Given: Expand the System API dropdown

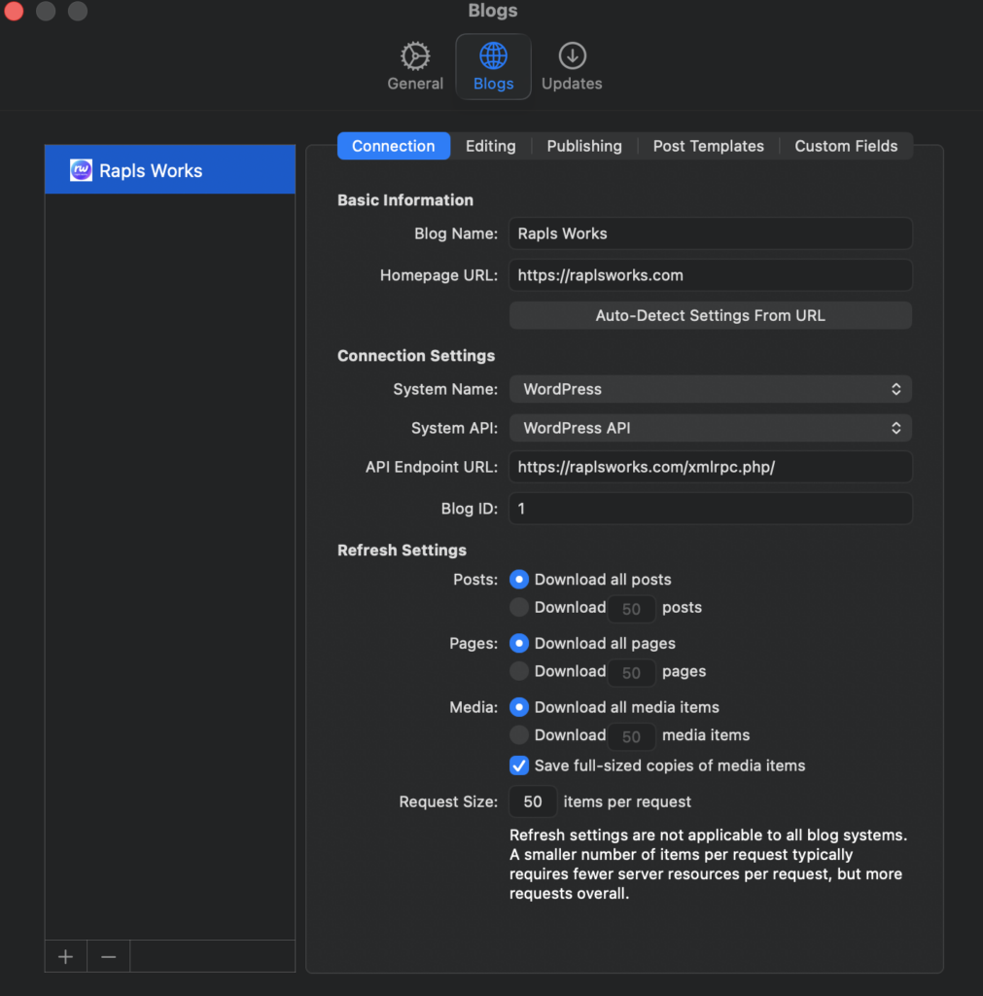Looking at the screenshot, I should [x=710, y=428].
